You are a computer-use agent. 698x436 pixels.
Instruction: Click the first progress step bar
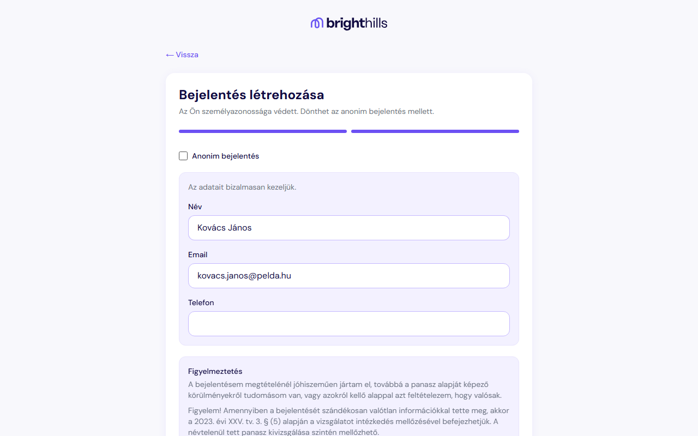point(263,131)
